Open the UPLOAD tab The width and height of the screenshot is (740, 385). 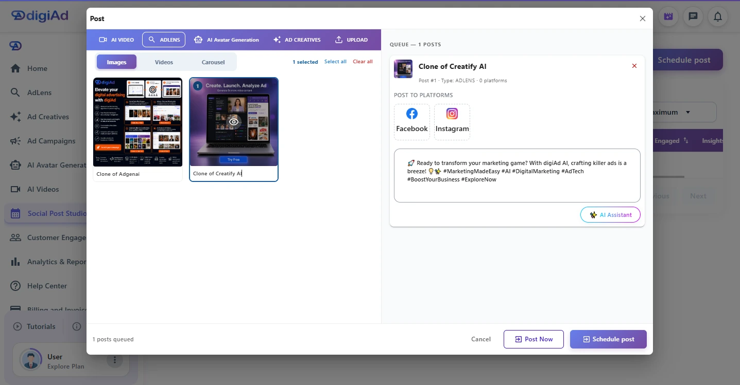[351, 40]
